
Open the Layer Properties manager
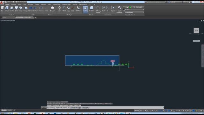[x=119, y=9]
